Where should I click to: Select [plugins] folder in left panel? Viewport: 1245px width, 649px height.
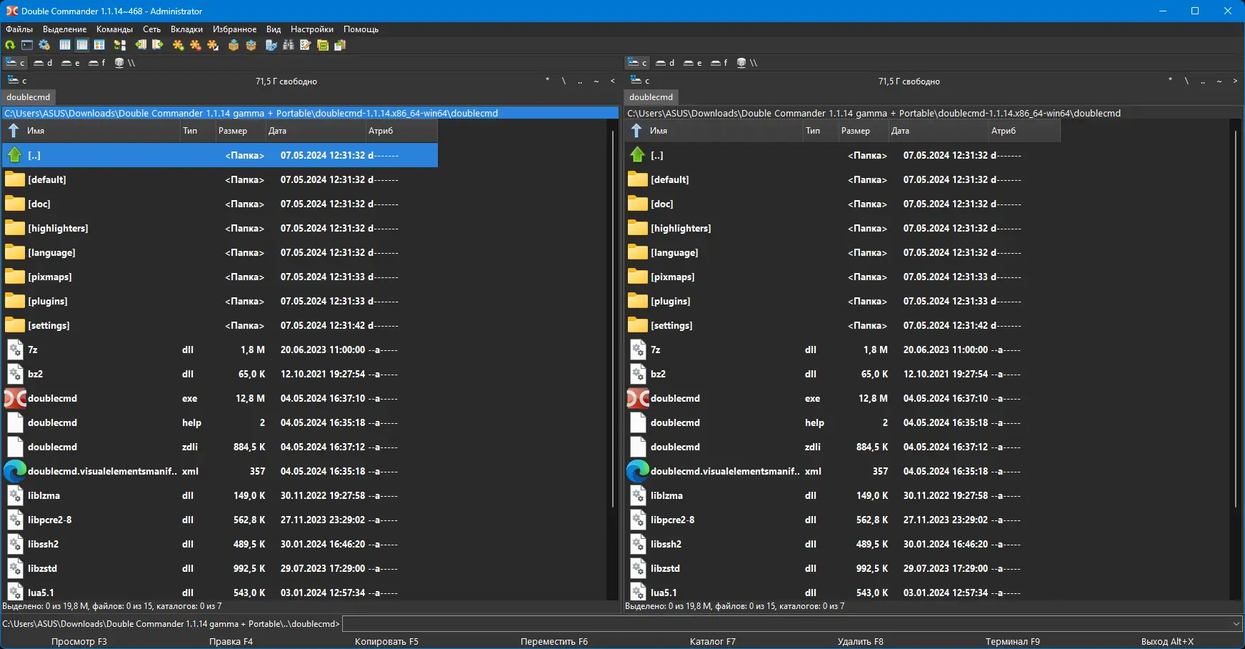pos(220,301)
